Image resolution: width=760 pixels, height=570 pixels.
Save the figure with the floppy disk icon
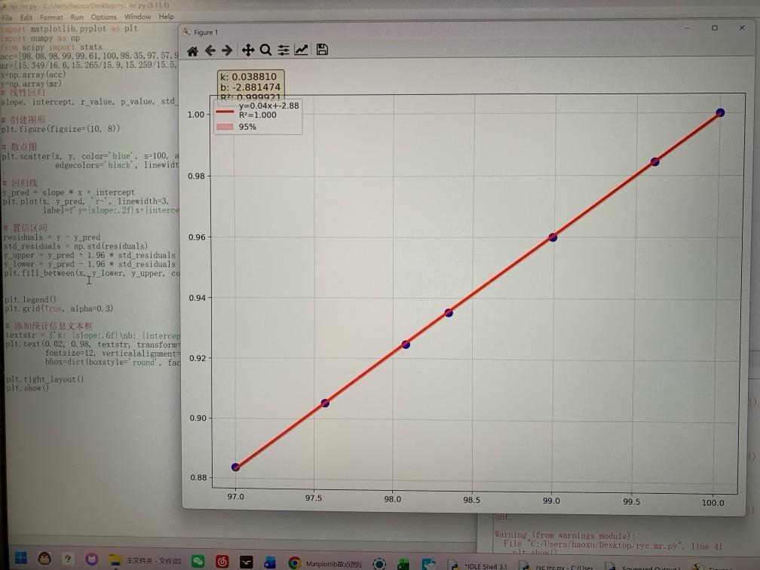click(323, 50)
